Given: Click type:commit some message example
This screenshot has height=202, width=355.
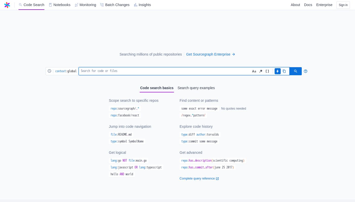Looking at the screenshot, I should [x=199, y=141].
